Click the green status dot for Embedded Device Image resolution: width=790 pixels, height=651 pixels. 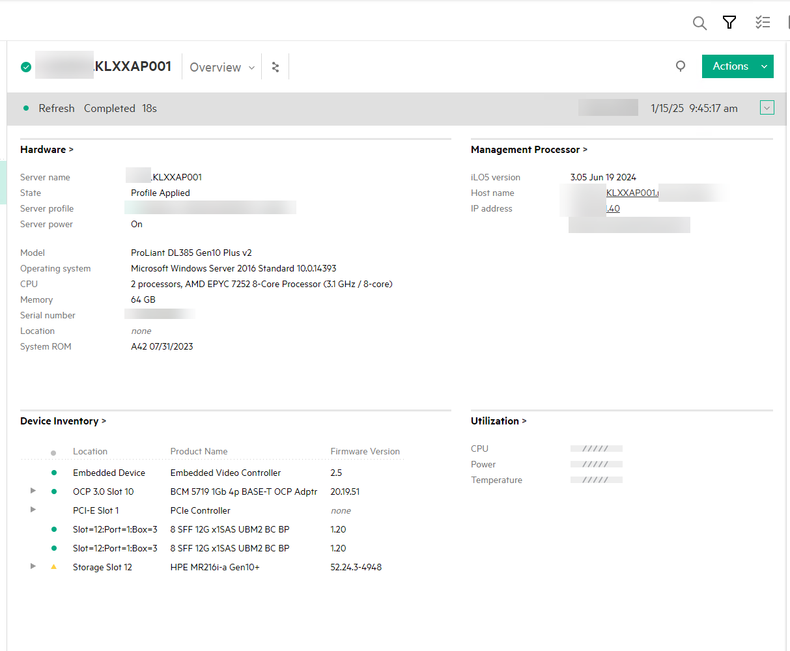click(x=53, y=472)
